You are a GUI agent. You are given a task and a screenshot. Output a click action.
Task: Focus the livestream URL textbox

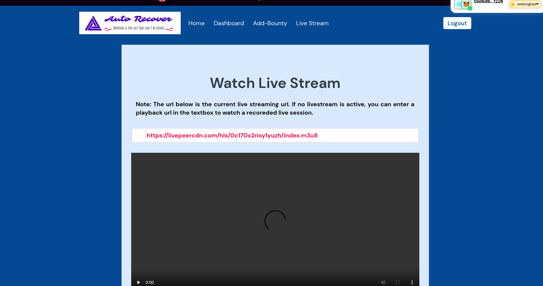[x=275, y=135]
